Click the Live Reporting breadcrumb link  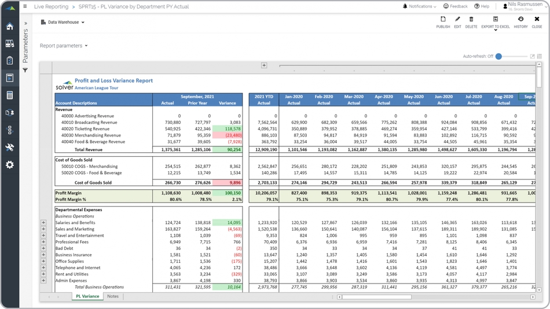51,7
